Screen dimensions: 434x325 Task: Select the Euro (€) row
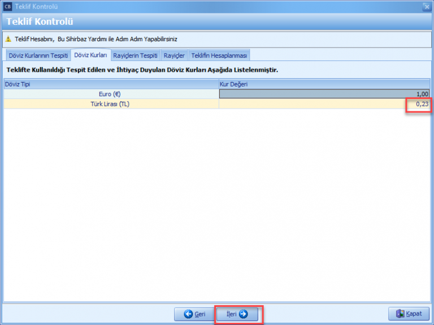click(111, 94)
